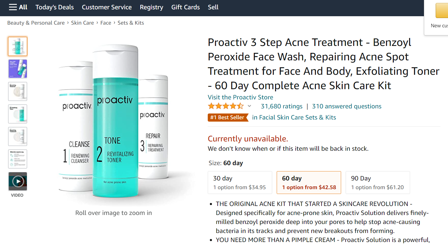Viewport: 448px width, 245px height.
Task: Navigate to Skin Care breadcrumb
Action: (x=82, y=23)
